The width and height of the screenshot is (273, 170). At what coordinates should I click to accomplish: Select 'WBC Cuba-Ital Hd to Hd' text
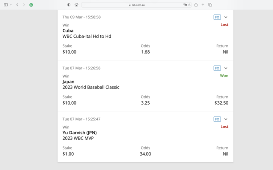click(87, 36)
